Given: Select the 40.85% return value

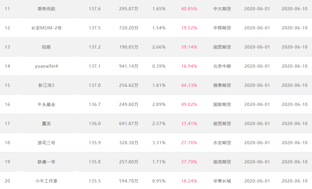Looking at the screenshot, I should point(189,9).
